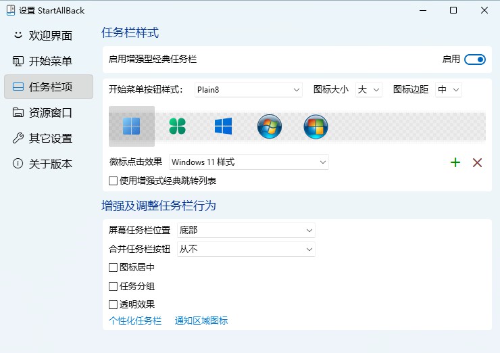
Task: Click the StartAllBack title bar app icon
Action: 11,11
